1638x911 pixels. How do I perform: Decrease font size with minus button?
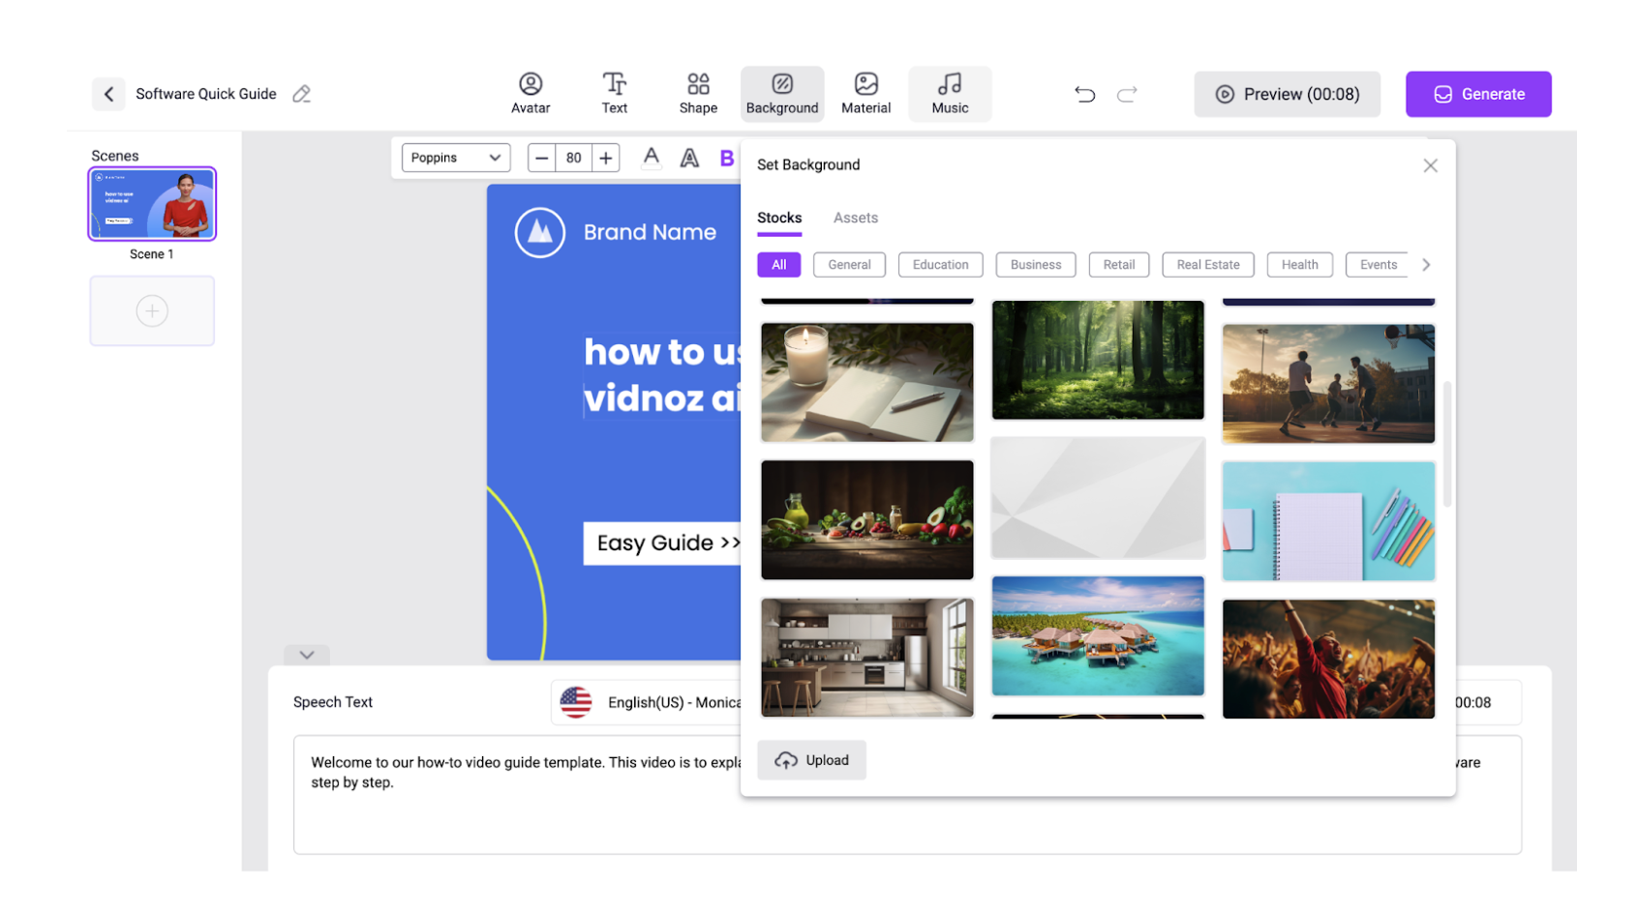[x=542, y=158]
